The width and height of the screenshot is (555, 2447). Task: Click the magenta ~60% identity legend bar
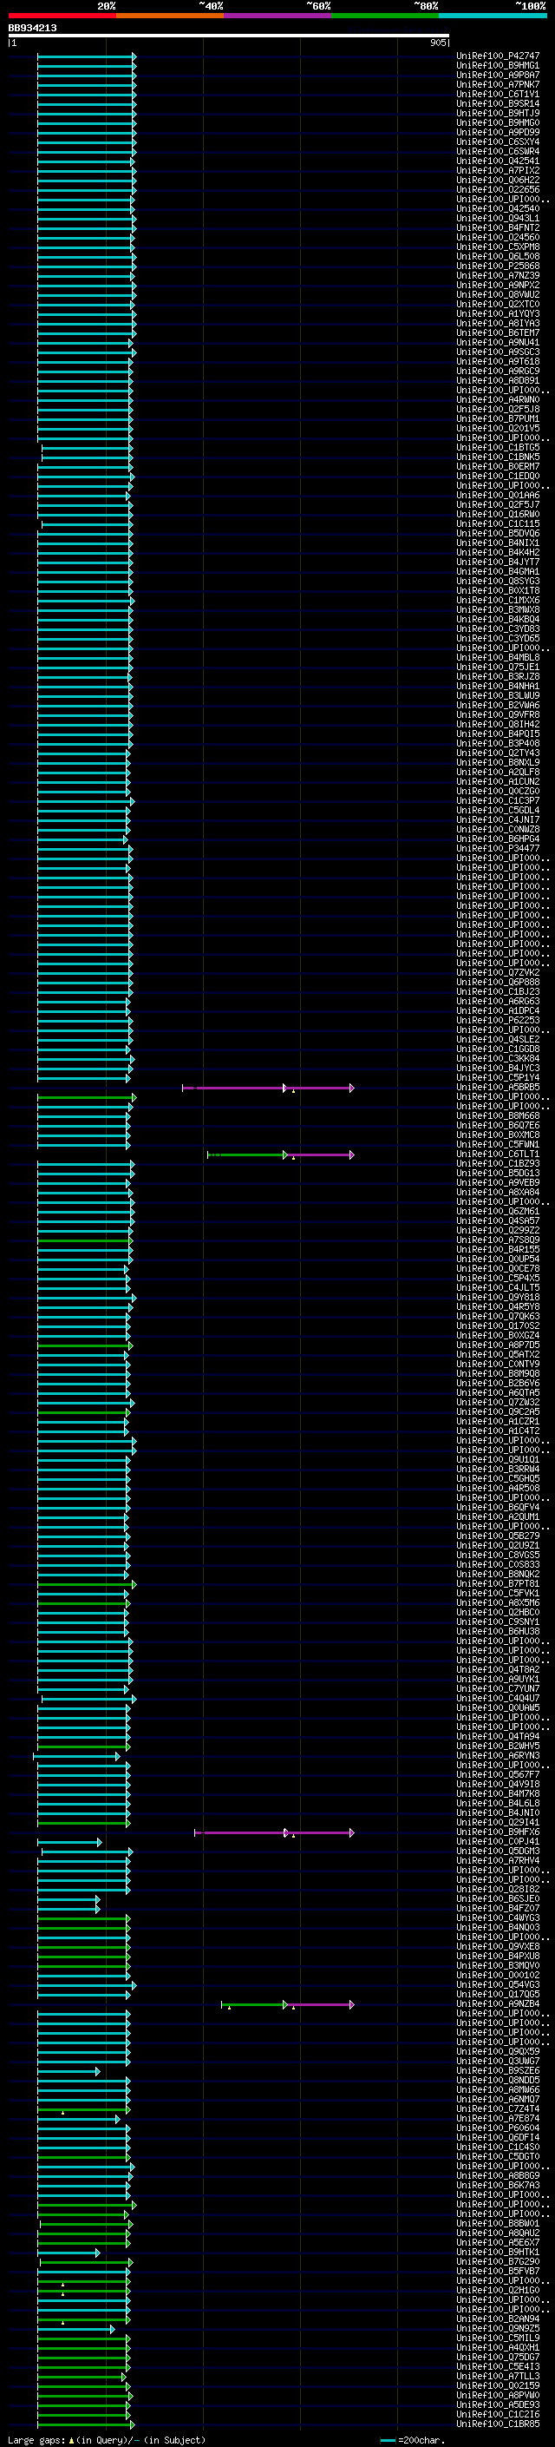278,16
